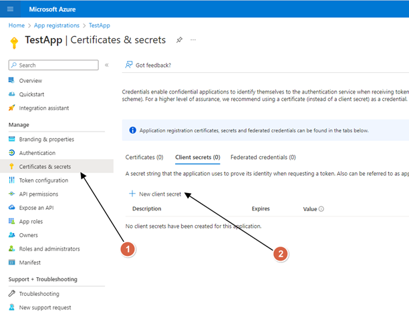
Task: Click the App roles grid icon
Action: [11, 221]
